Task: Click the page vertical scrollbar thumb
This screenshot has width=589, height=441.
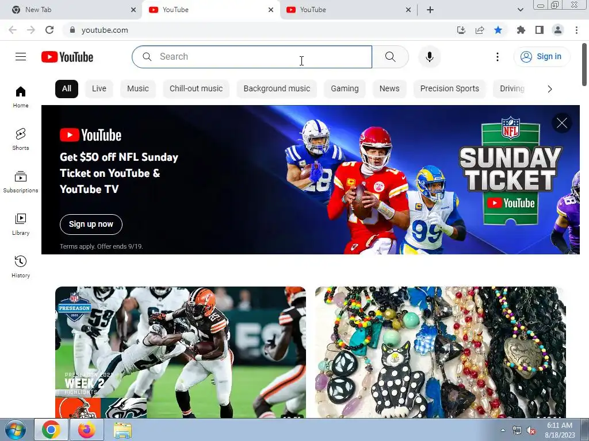Action: (584, 64)
